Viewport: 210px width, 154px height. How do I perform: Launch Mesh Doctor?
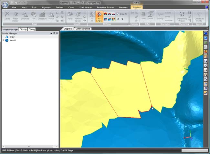click(x=15, y=16)
